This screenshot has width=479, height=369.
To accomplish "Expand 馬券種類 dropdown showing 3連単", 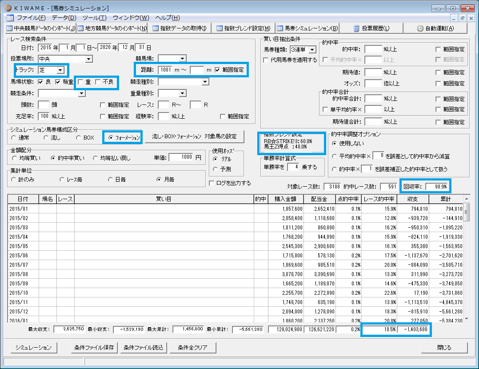I will pos(312,49).
